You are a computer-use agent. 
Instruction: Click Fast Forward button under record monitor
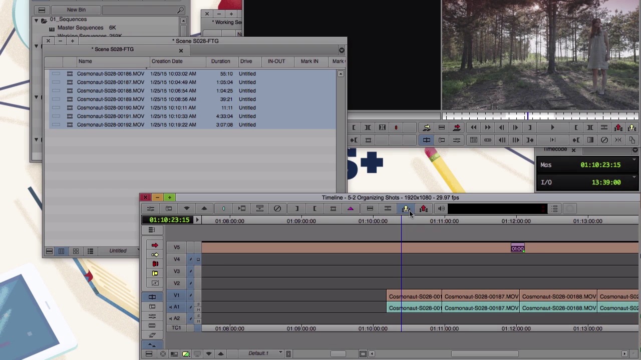487,128
